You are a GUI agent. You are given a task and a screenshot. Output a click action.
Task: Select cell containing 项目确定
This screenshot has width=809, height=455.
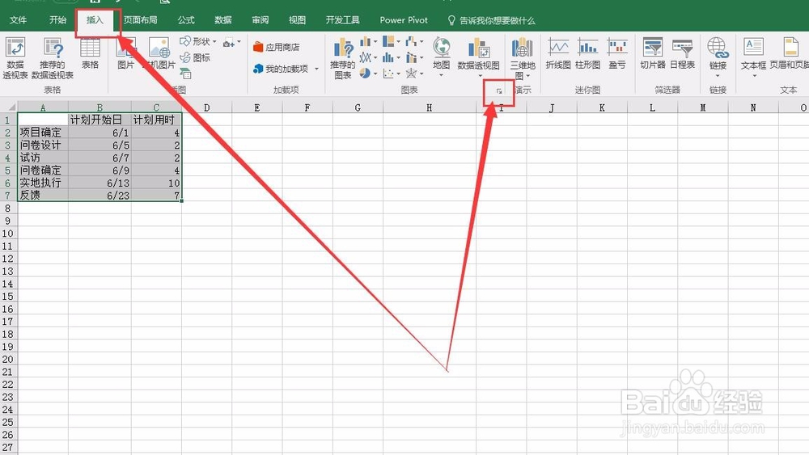tap(43, 133)
